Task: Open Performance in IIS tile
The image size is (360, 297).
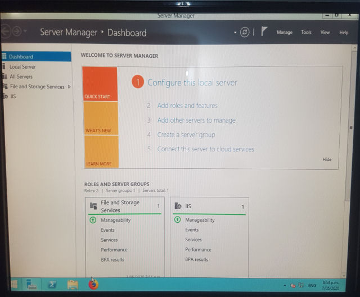Action: 198,250
